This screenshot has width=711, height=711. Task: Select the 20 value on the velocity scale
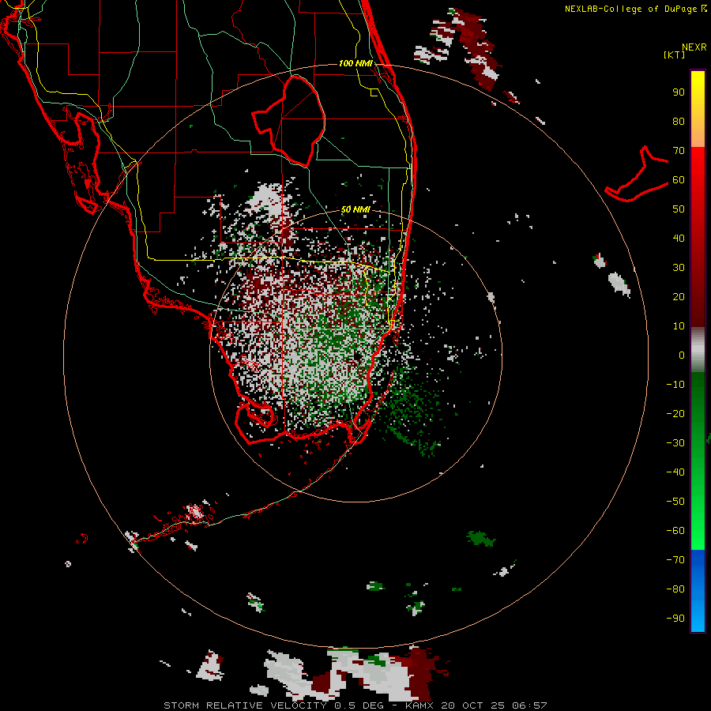click(679, 297)
